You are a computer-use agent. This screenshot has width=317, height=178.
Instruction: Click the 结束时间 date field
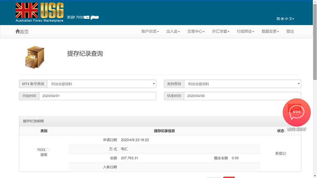point(242,96)
